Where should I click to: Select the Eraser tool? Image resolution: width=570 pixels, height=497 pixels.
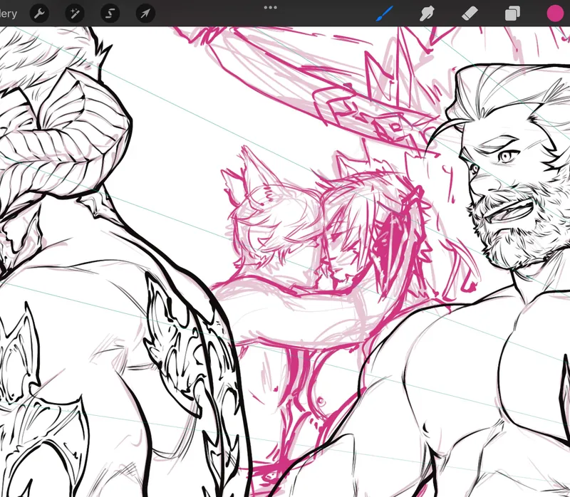pos(470,14)
